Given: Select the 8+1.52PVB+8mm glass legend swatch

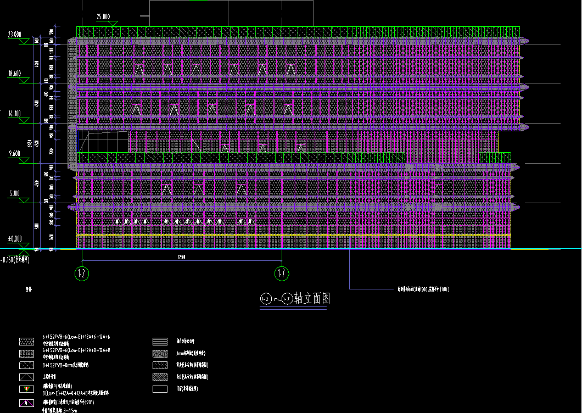Looking at the screenshot, I should [26, 365].
